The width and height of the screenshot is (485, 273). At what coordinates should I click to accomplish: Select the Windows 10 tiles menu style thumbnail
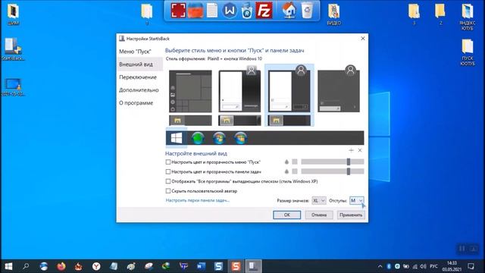tap(190, 91)
